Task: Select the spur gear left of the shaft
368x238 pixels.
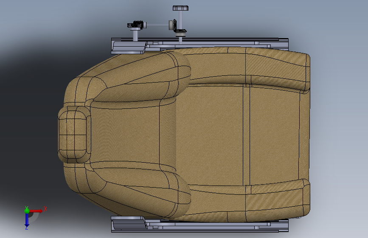Action: (135, 25)
